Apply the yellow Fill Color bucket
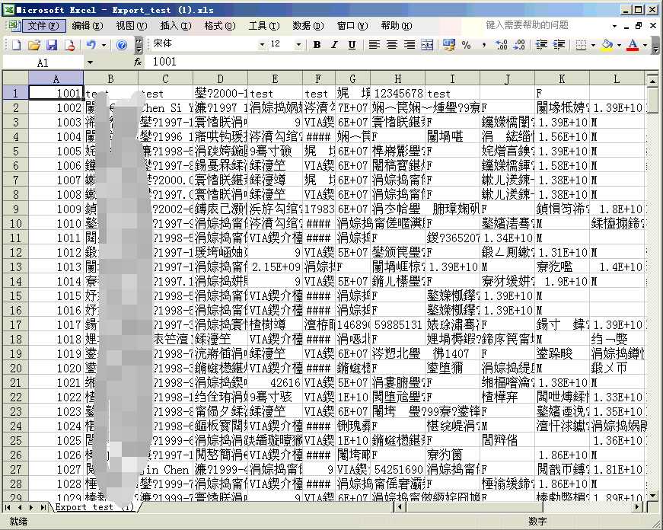663x530 pixels. click(607, 44)
